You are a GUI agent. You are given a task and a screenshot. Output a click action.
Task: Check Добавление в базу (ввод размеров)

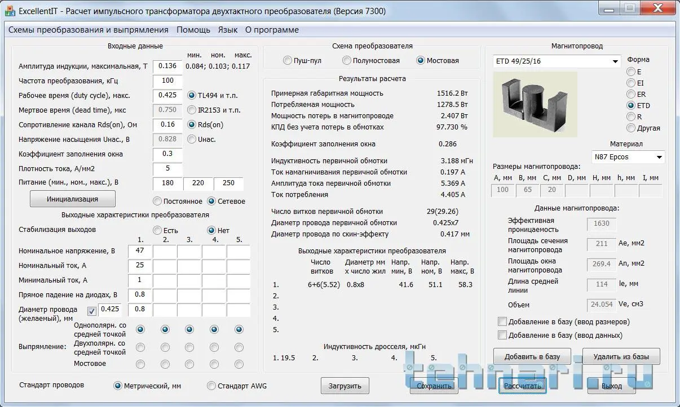502,322
